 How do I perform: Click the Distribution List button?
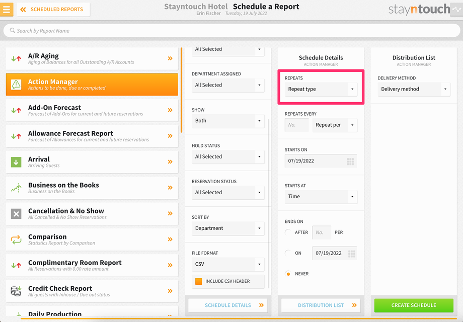click(321, 305)
